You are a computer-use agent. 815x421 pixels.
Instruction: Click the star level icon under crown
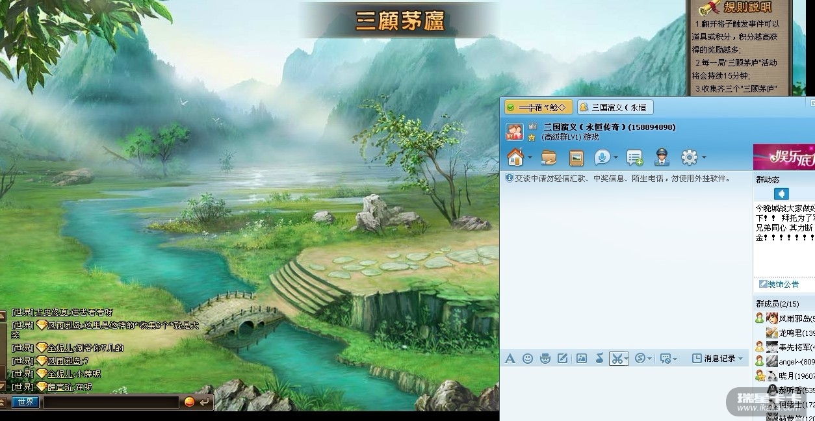point(532,138)
